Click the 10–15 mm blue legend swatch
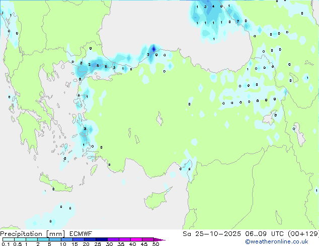Viewport: 319px width, 246px height. click(x=66, y=239)
